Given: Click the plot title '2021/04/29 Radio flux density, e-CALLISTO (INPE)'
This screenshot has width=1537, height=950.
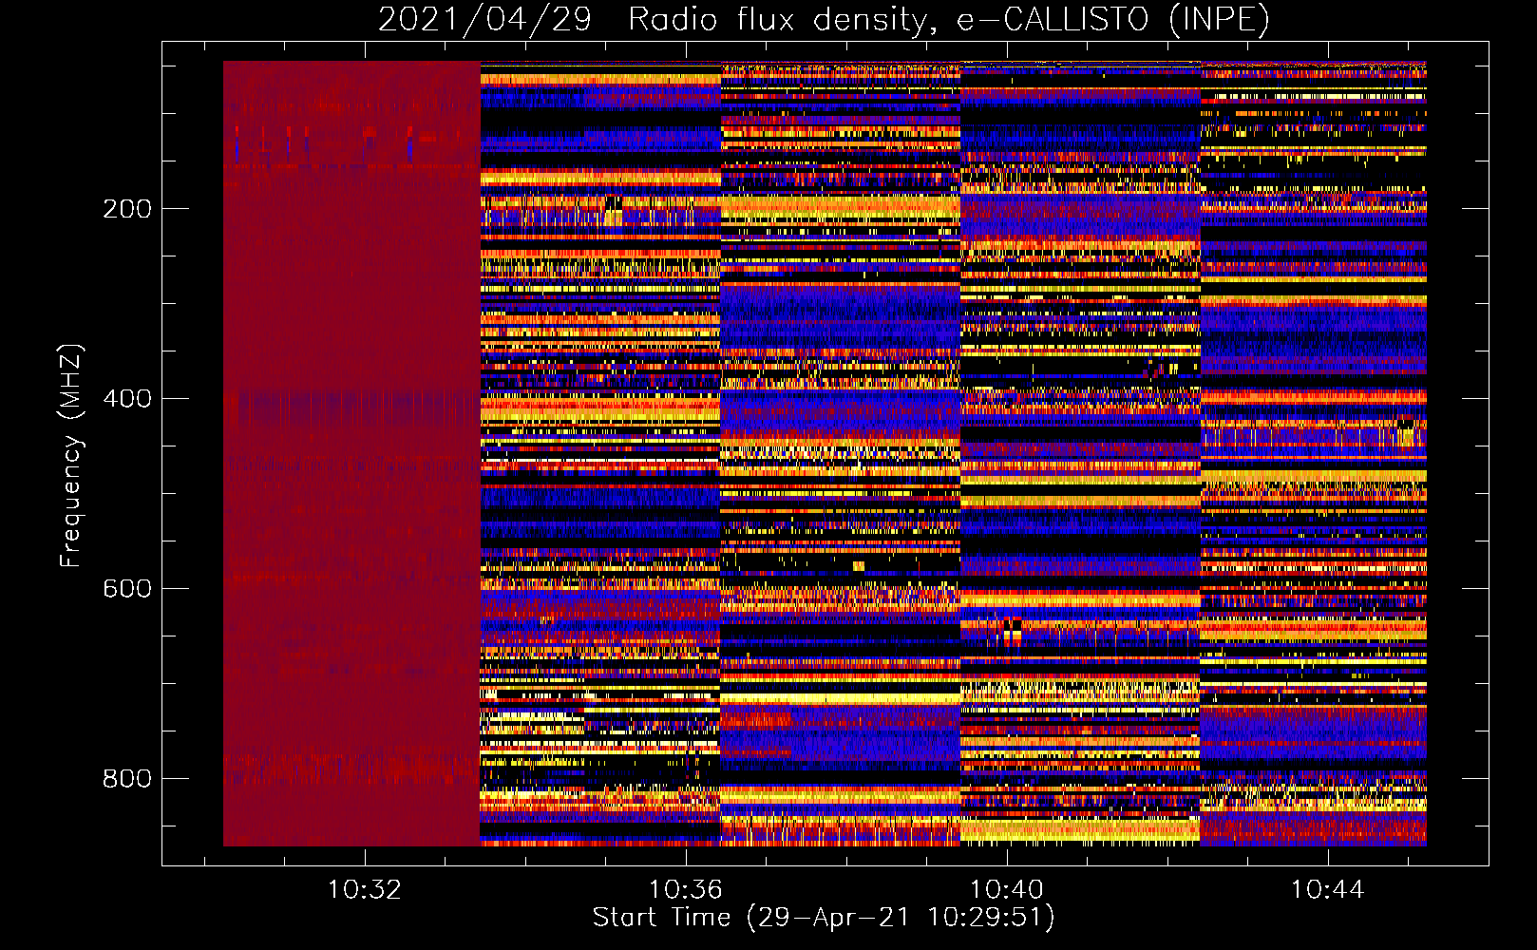Looking at the screenshot, I should [x=824, y=19].
